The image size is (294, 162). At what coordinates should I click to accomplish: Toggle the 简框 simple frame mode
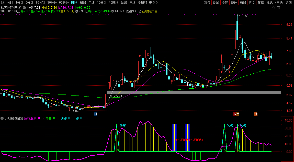tap(261, 3)
